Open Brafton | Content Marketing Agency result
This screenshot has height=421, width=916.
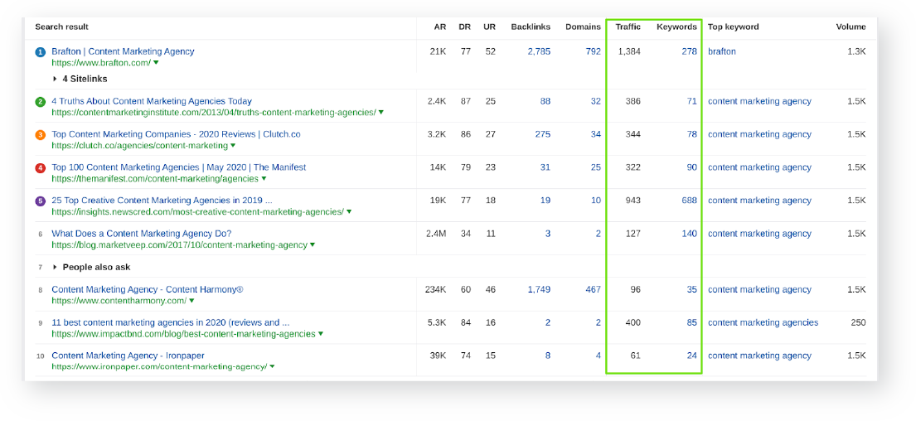click(123, 51)
